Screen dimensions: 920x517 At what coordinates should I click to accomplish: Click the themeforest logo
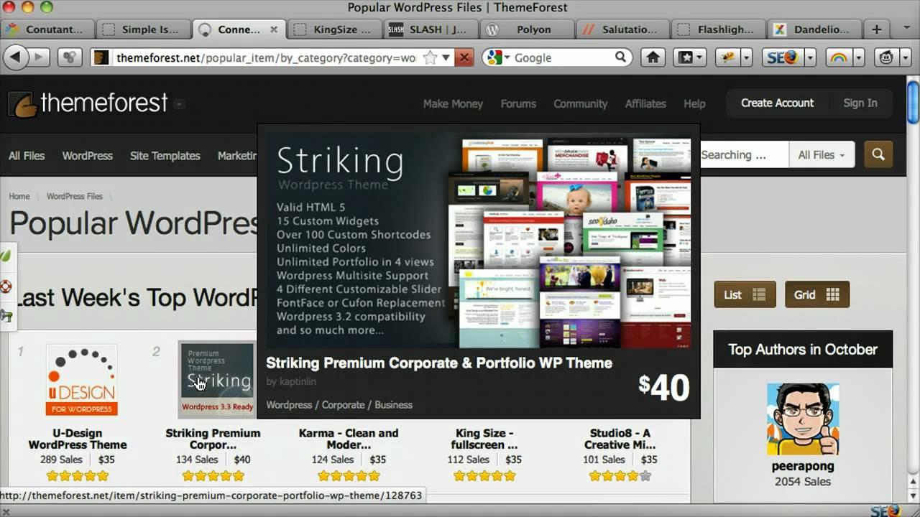[88, 103]
